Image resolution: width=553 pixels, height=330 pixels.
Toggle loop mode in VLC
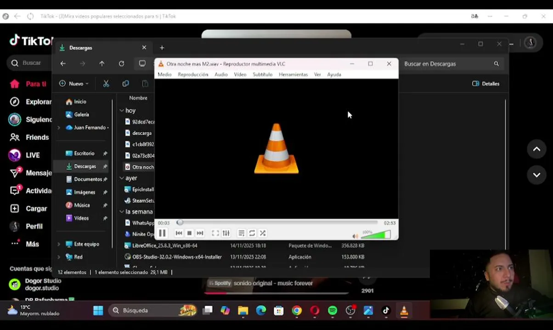click(252, 233)
